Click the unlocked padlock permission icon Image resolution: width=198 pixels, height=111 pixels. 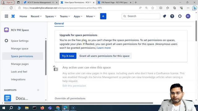(56, 68)
